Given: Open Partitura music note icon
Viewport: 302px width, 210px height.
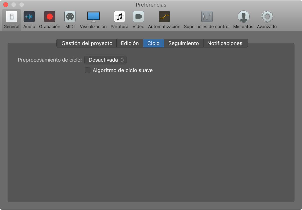Looking at the screenshot, I should [x=119, y=17].
